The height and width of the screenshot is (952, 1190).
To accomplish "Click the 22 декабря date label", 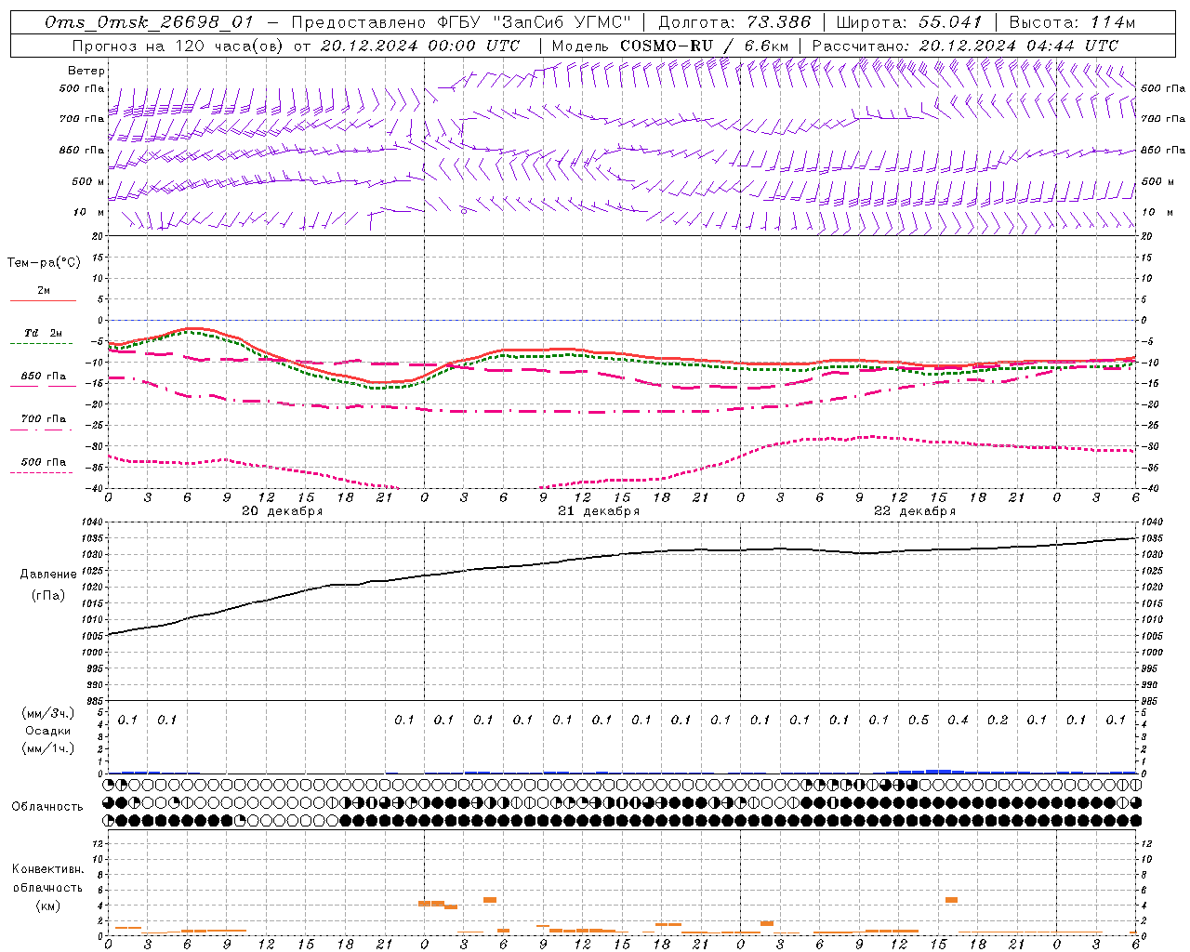I will [x=915, y=511].
